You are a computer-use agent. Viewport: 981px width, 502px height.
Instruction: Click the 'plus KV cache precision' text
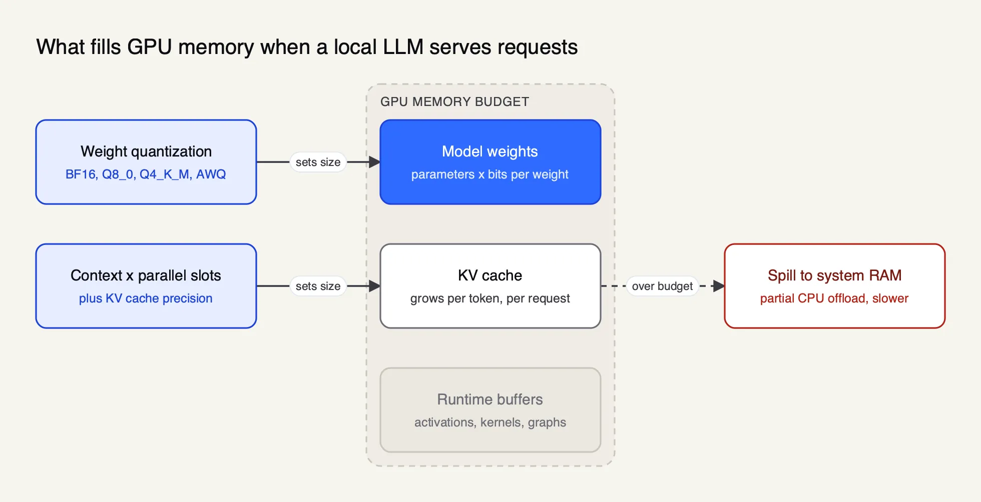(x=146, y=298)
